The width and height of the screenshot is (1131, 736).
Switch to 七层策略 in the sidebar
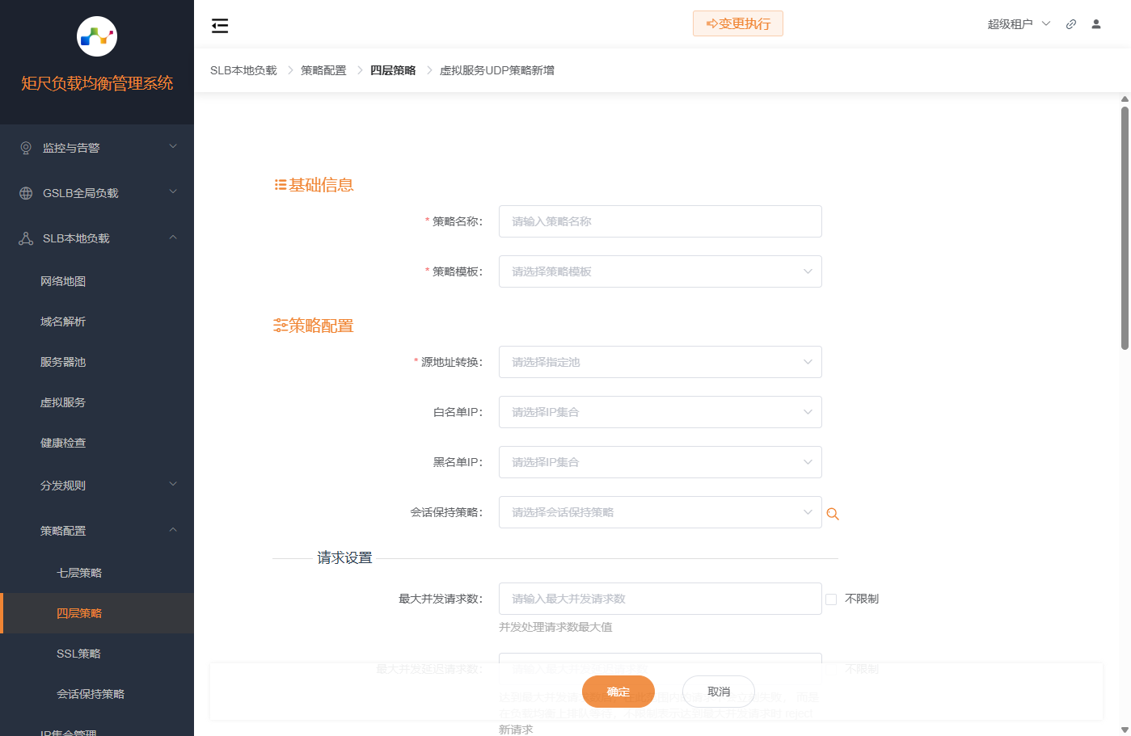coord(79,572)
